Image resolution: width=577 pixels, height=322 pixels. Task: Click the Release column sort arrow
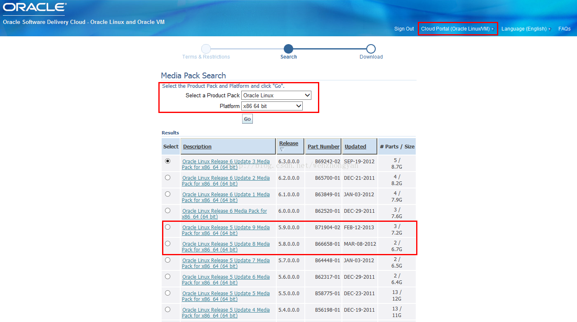pyautogui.click(x=282, y=150)
